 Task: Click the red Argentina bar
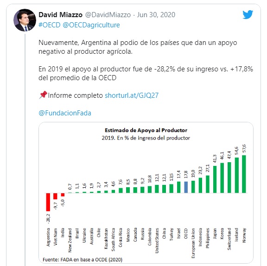click(x=48, y=202)
